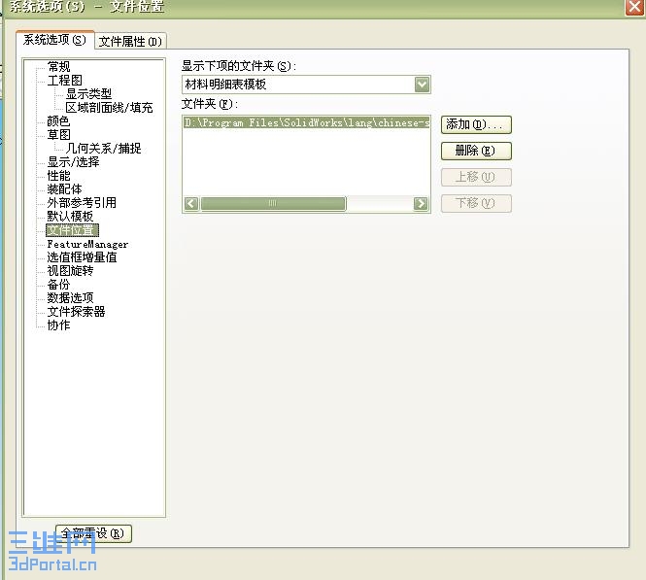646x580 pixels.
Task: Close the 系统选项 dialog window
Action: pyautogui.click(x=634, y=7)
